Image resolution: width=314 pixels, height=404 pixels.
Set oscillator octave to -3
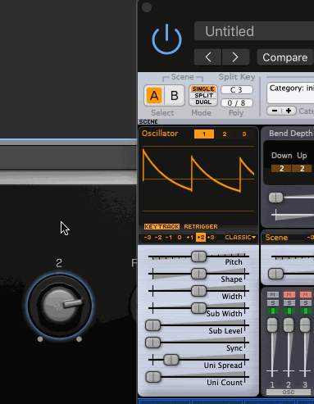148,238
